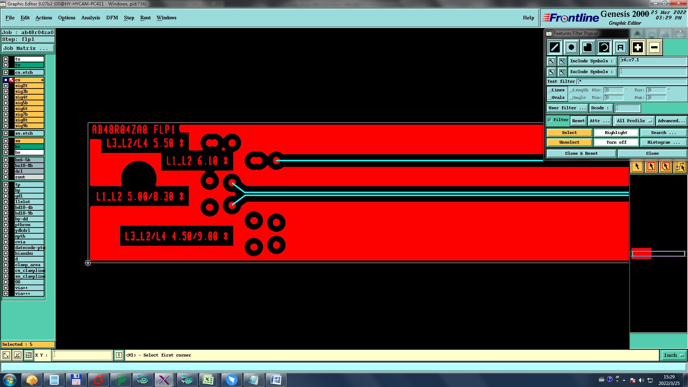Toggle the arc features filter icon

[604, 47]
